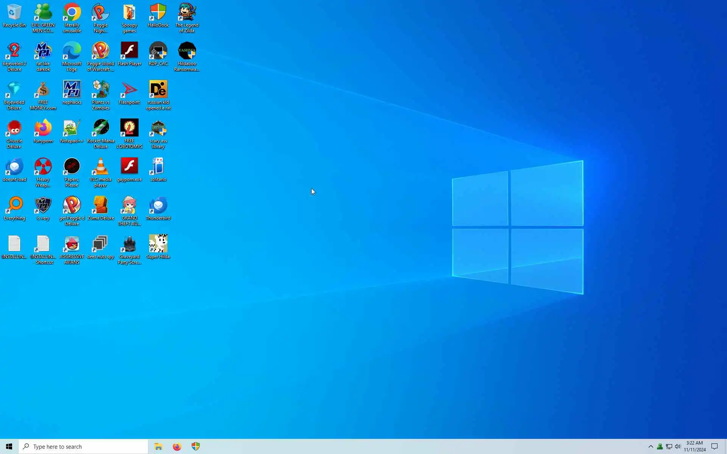Click the taskbar search box
The width and height of the screenshot is (727, 454).
[x=83, y=446]
